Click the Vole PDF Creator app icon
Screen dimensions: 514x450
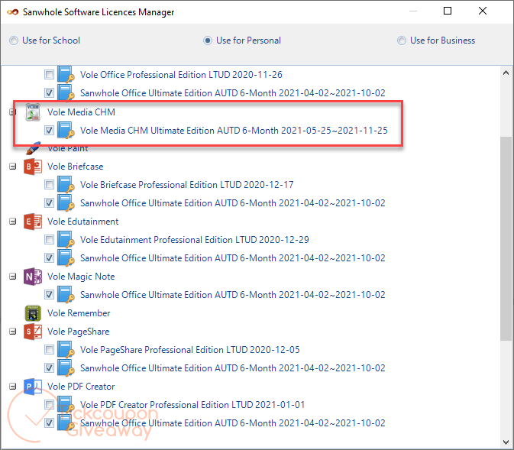33,387
